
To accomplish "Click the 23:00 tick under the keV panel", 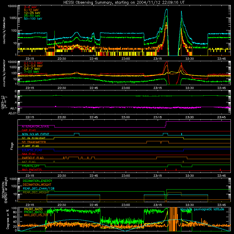I will [x=126, y=59].
